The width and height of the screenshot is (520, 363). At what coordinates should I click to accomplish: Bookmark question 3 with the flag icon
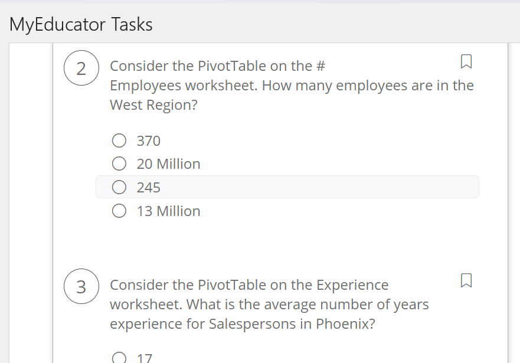(466, 280)
